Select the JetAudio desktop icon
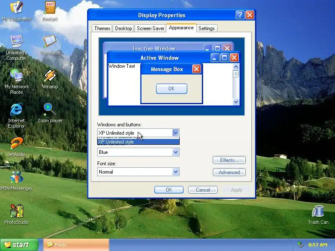Screen dimensions: 335x251 (x=16, y=147)
